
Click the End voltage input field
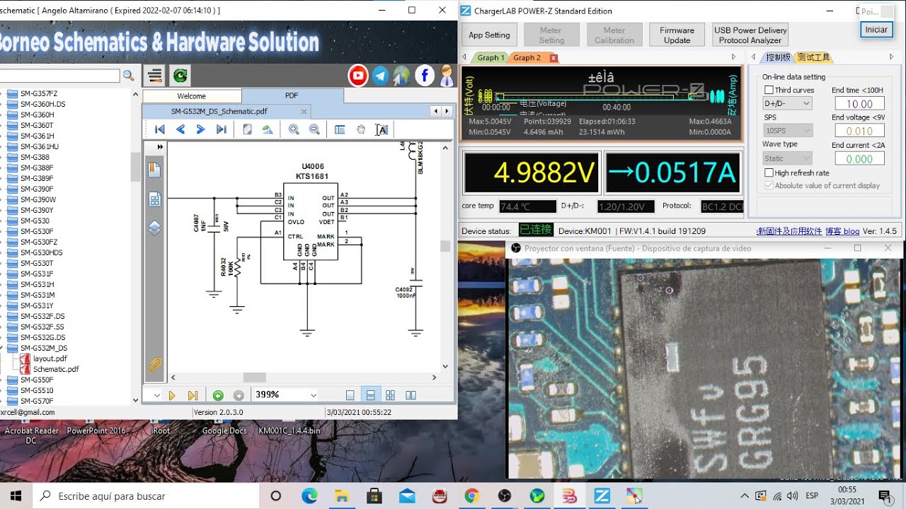[x=859, y=131]
